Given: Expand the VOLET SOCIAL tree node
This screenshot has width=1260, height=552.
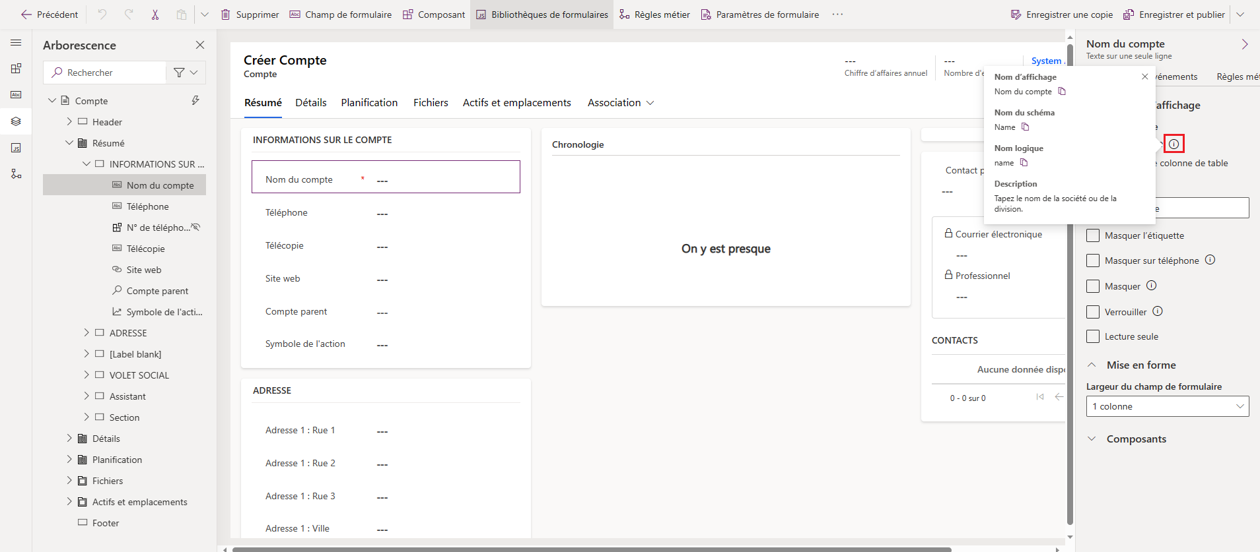Looking at the screenshot, I should pos(87,375).
